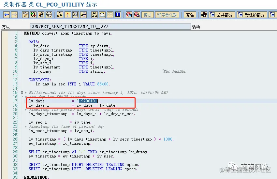Screen dimensions: 277x179
Task: Click the 方法 label
Action: point(6,27)
